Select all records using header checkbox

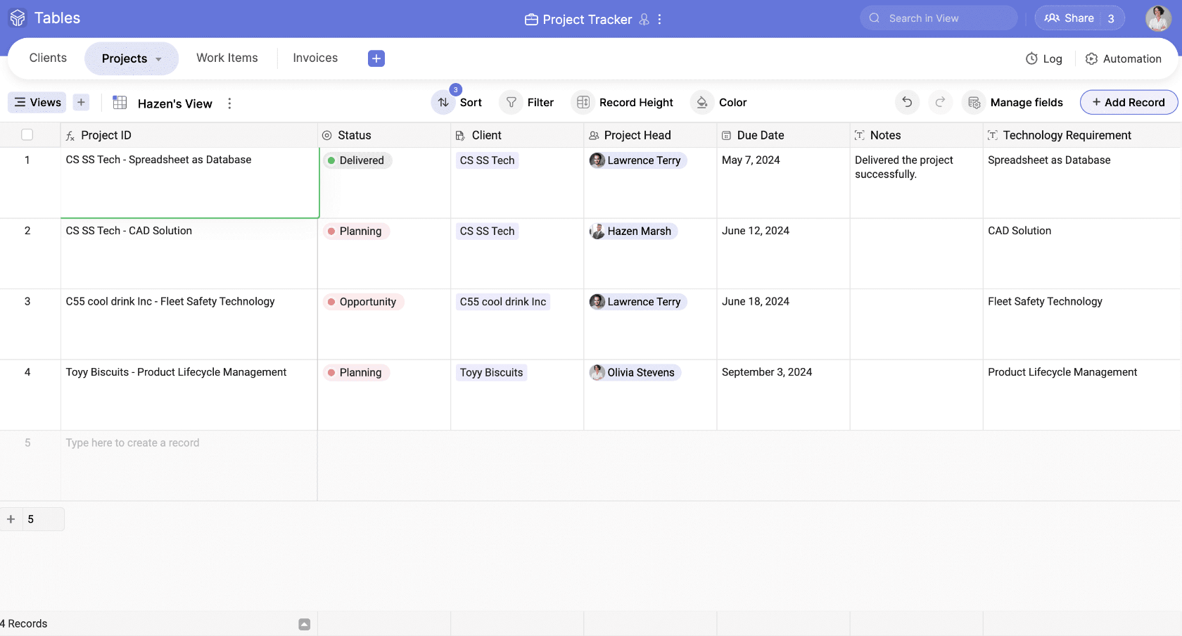coord(26,134)
